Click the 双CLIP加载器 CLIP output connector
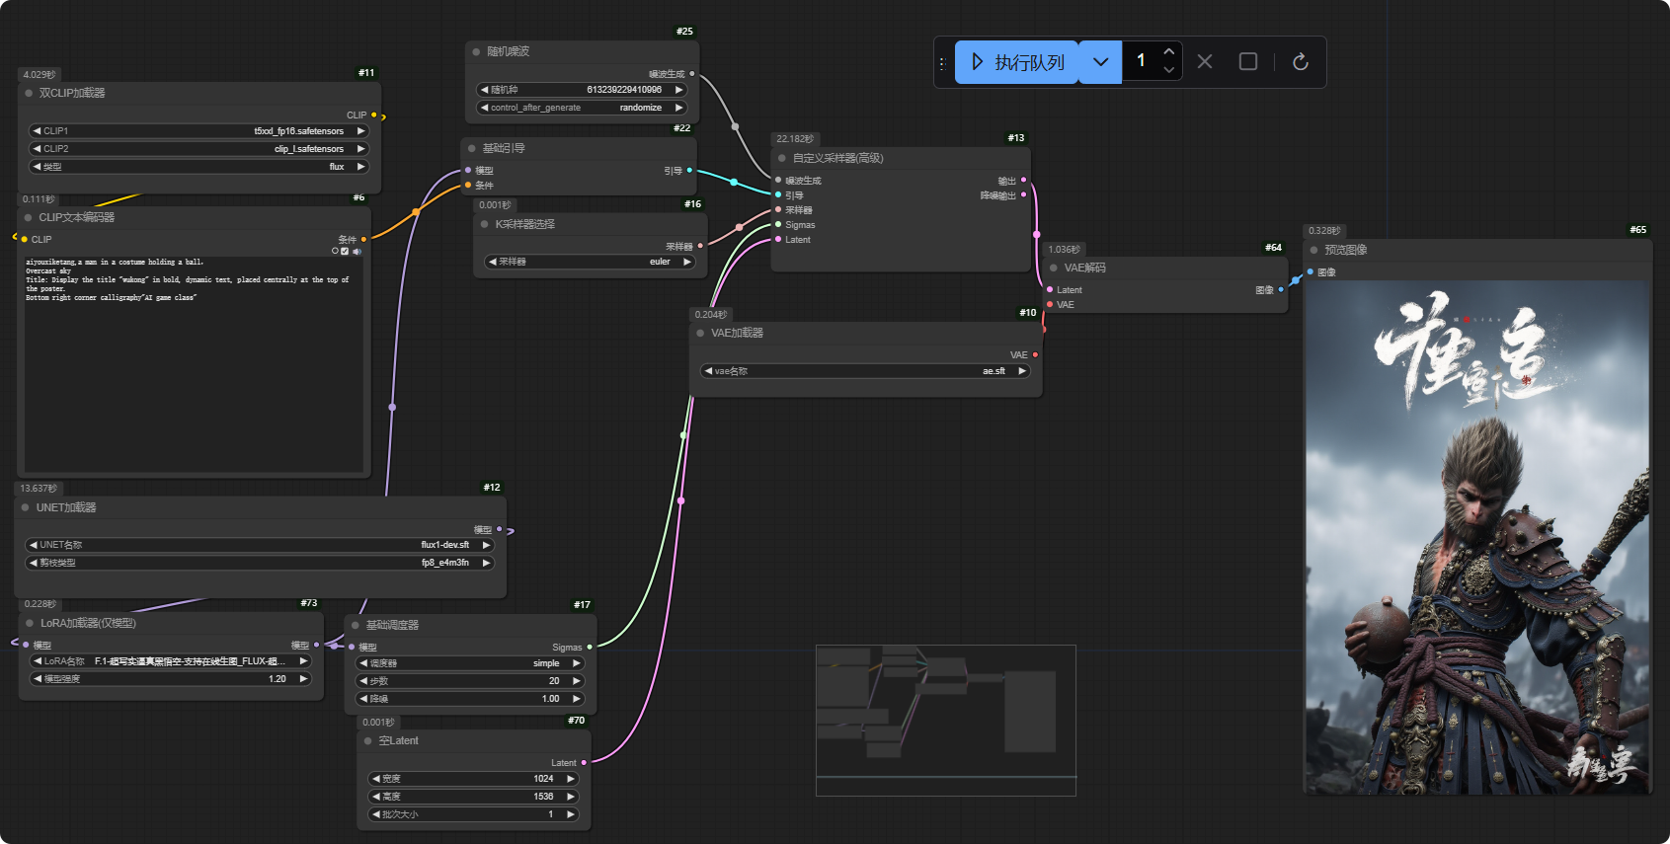This screenshot has height=844, width=1670. click(x=373, y=115)
